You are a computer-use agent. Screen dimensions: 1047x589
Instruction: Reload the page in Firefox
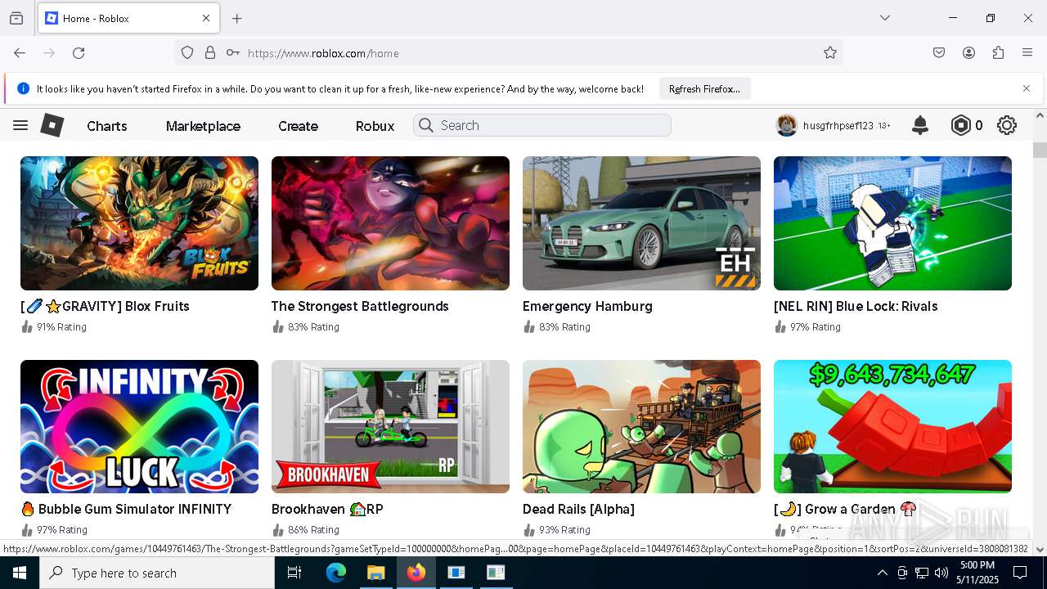(x=79, y=52)
